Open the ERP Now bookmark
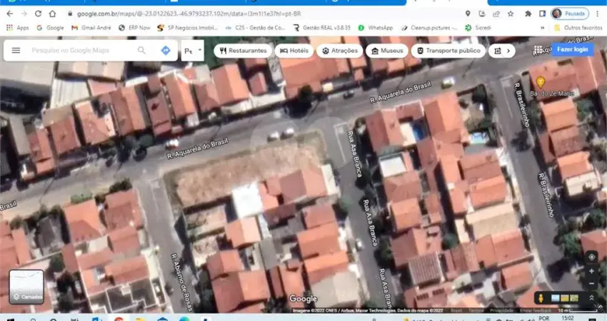Viewport: 607px width, 321px height. 134,28
